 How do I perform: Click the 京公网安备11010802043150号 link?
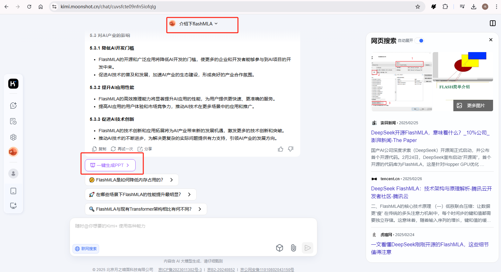click(267, 269)
